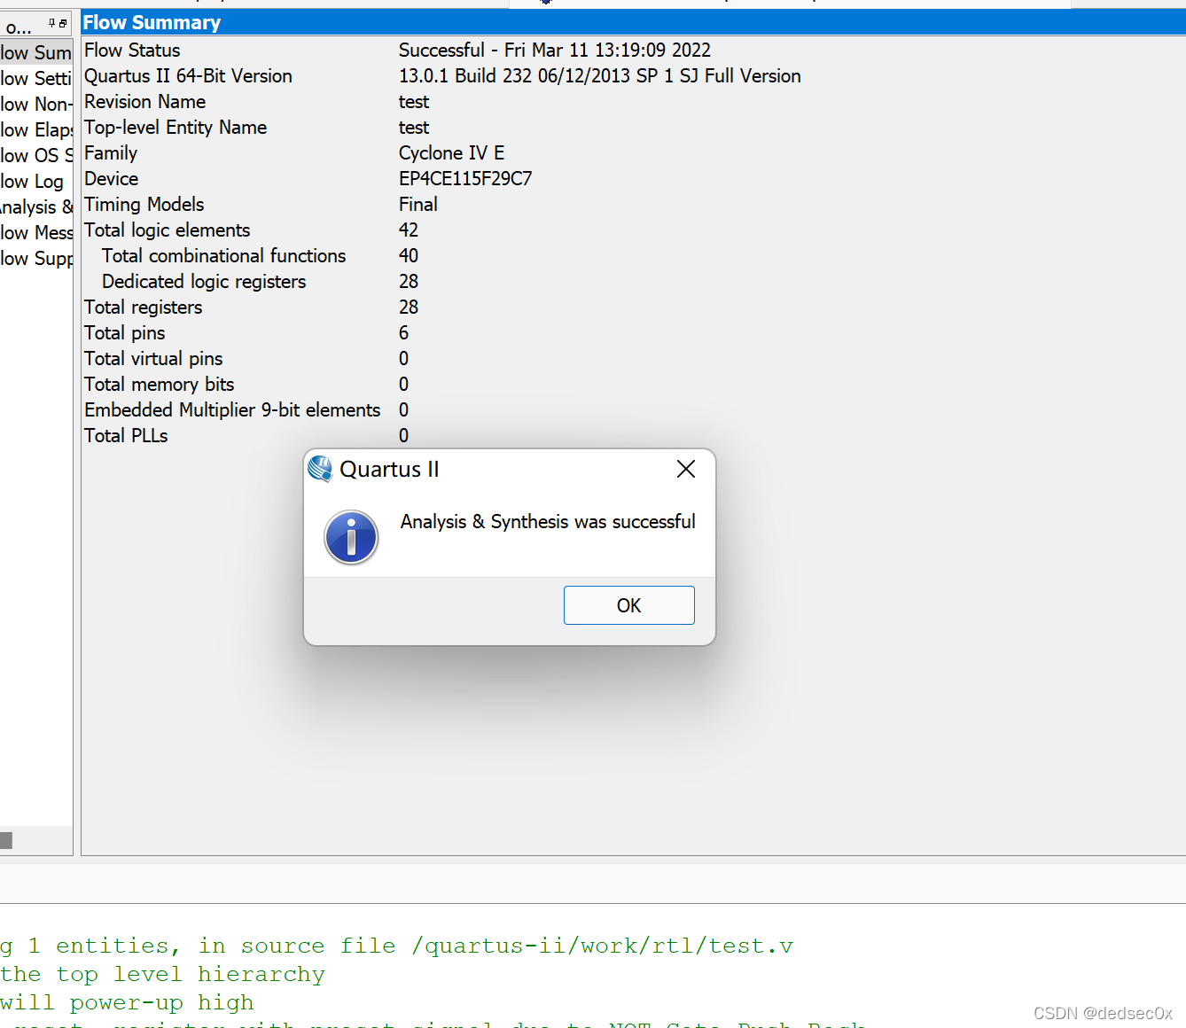Pin the table of contents side panel

(x=52, y=23)
